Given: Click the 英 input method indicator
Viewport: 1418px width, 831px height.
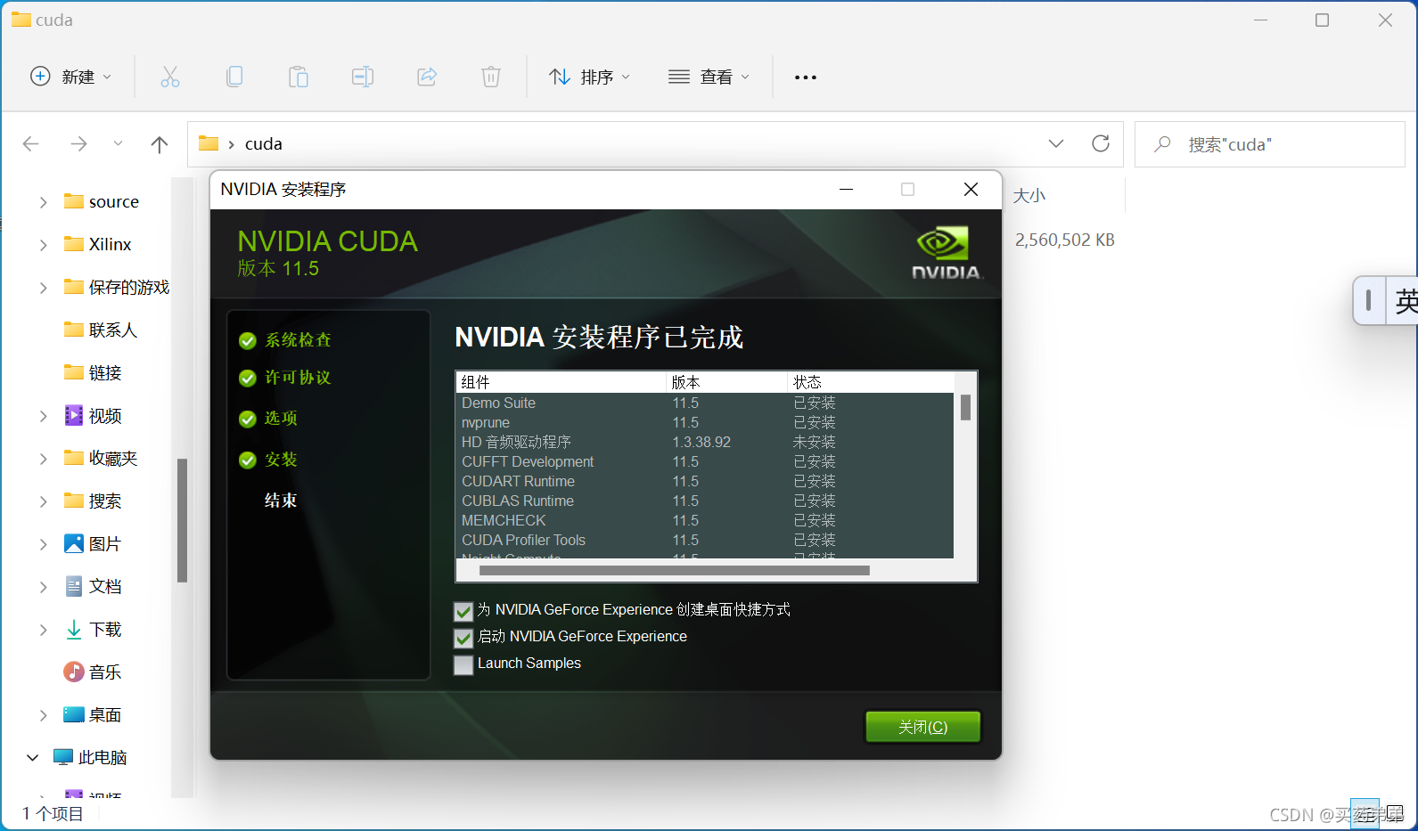Looking at the screenshot, I should 1406,301.
